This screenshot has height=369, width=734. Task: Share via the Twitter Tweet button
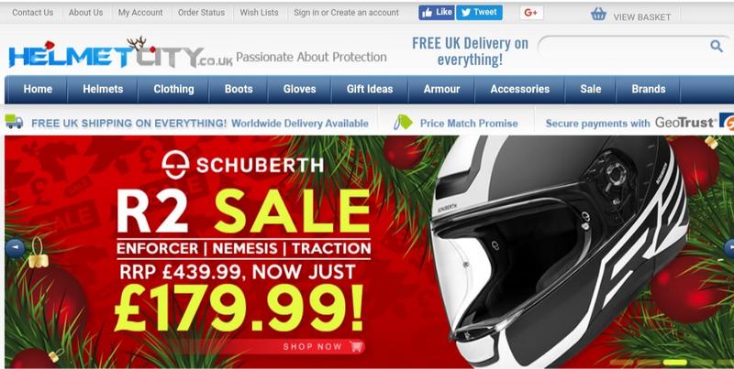[x=479, y=13]
